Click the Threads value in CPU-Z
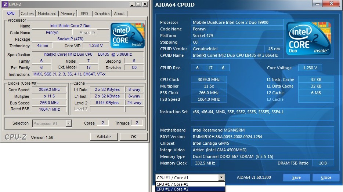The width and height of the screenshot is (343, 192). pos(137,123)
